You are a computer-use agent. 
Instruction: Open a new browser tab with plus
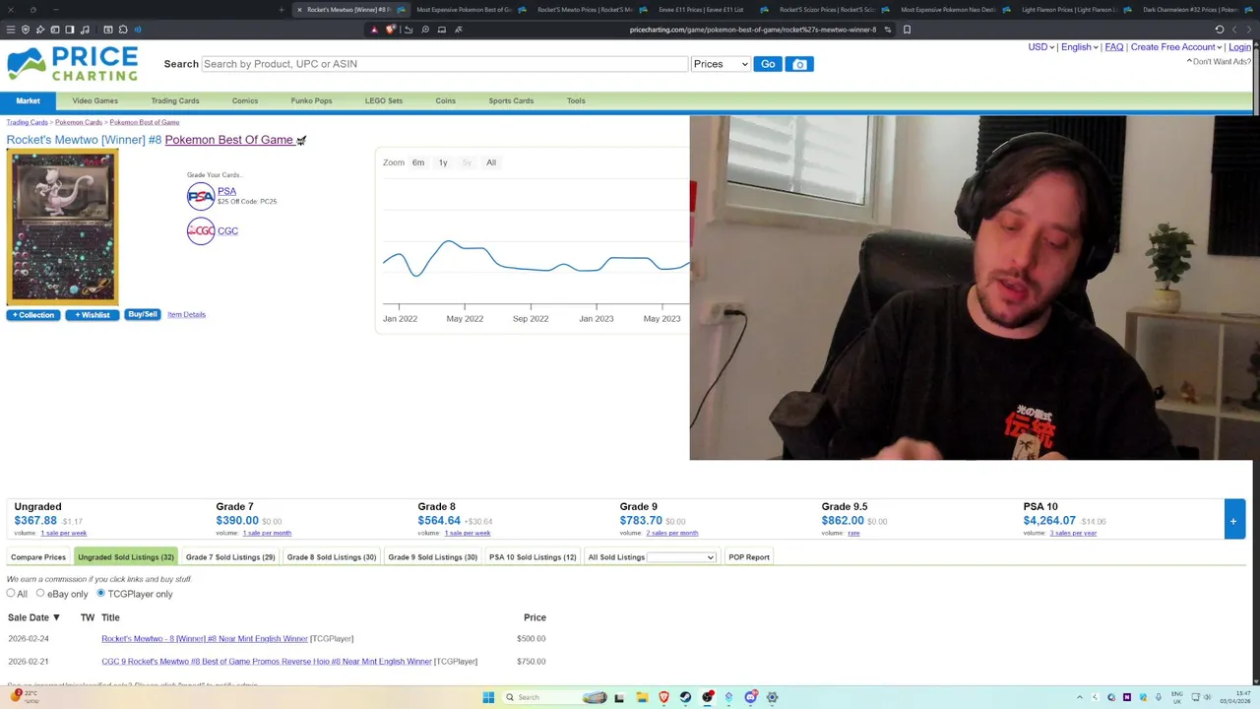282,10
